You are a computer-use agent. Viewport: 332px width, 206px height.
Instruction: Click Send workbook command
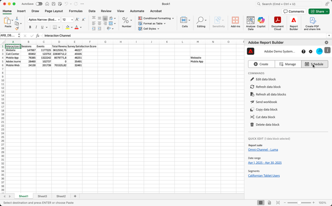click(266, 102)
